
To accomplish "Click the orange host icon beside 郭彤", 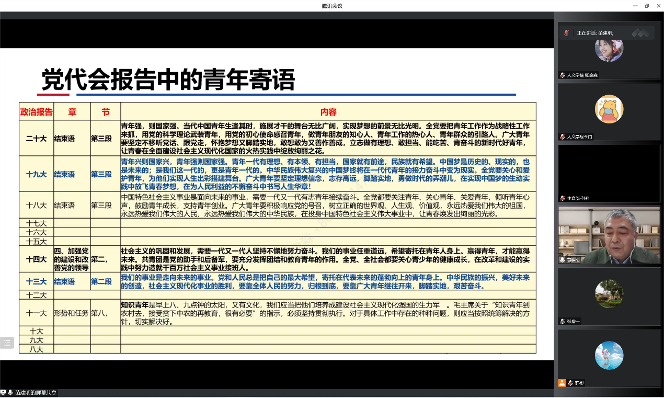I will click(562, 383).
